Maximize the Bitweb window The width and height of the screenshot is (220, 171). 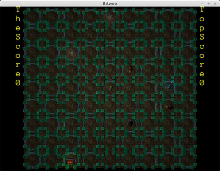click(209, 4)
